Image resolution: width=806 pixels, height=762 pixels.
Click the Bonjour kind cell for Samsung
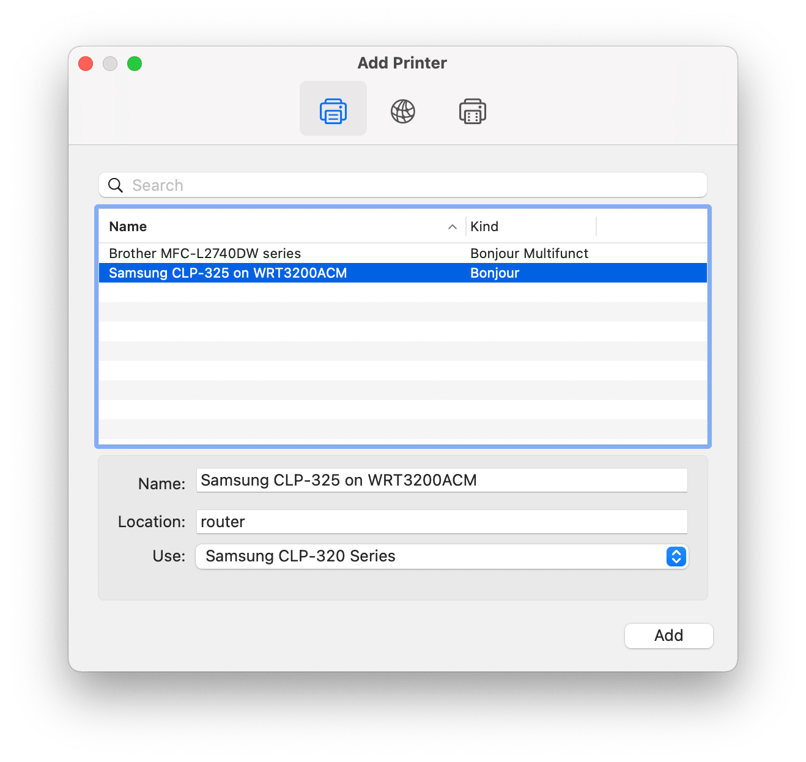(494, 273)
